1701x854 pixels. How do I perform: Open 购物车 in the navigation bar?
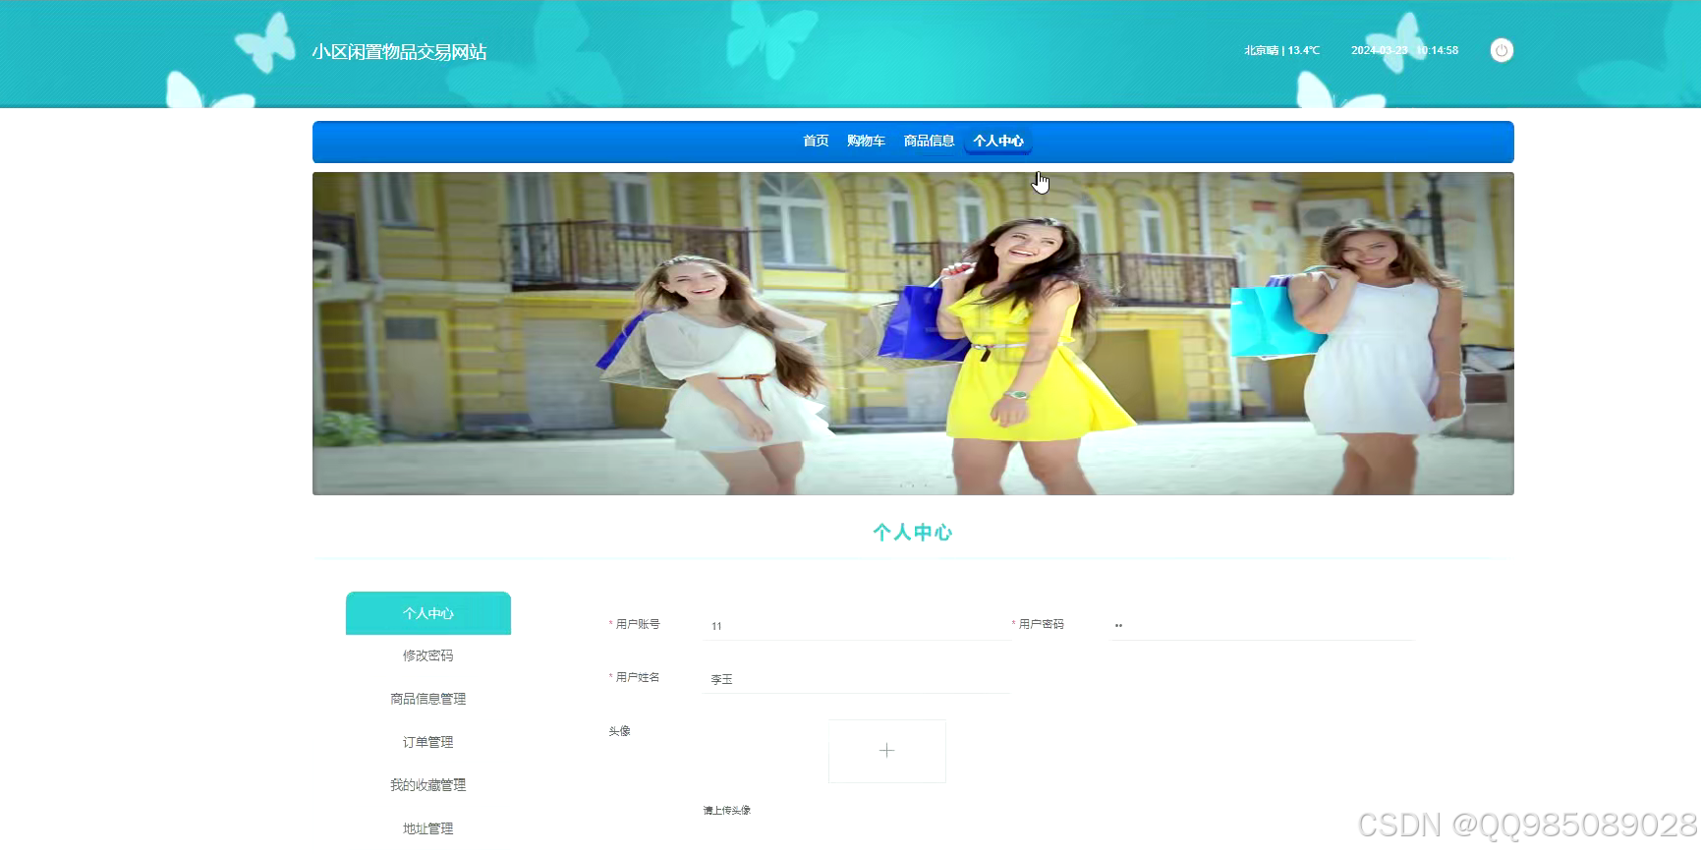point(866,141)
